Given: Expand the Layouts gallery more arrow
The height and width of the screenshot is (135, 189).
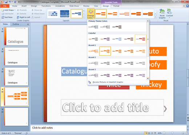Looking at the screenshot, I should pos(84,17).
